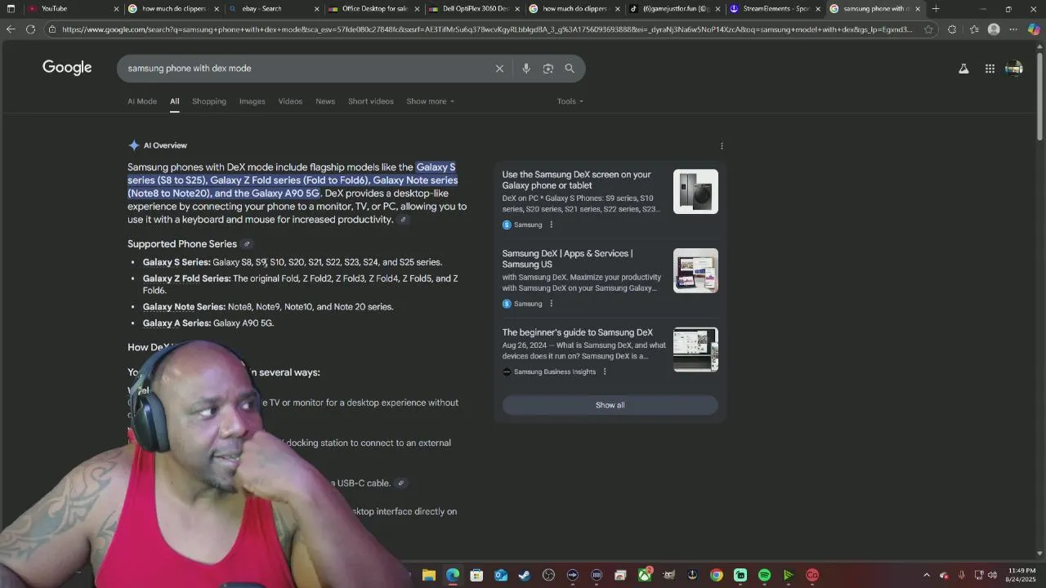Click link icon beside Supported Phone Series
This screenshot has width=1046, height=588.
point(247,244)
